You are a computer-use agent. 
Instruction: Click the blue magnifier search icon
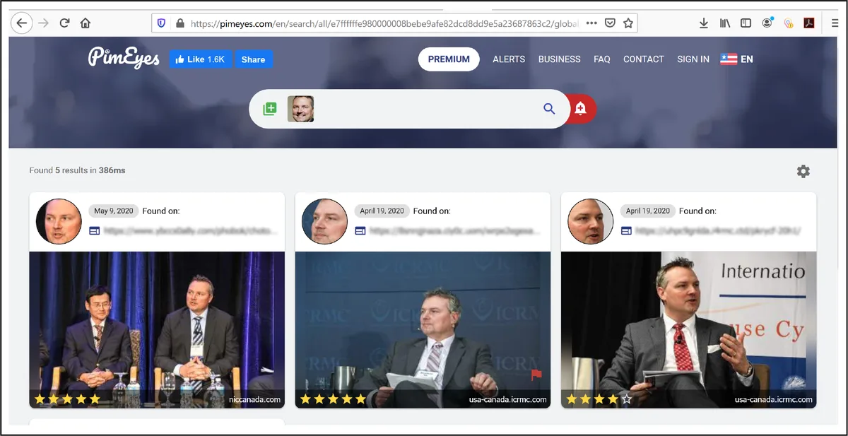549,109
